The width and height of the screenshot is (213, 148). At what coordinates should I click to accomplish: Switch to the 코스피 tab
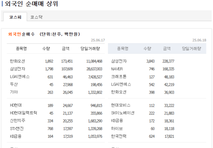pyautogui.click(x=15, y=17)
